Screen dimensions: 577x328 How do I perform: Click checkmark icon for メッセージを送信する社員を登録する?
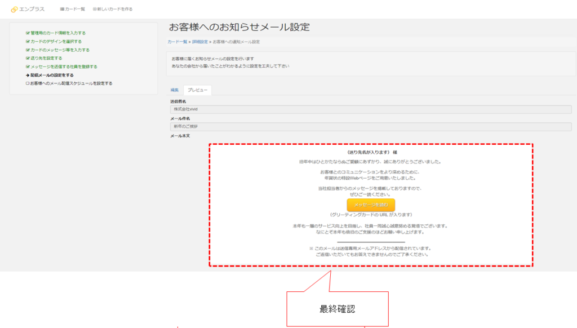point(28,67)
